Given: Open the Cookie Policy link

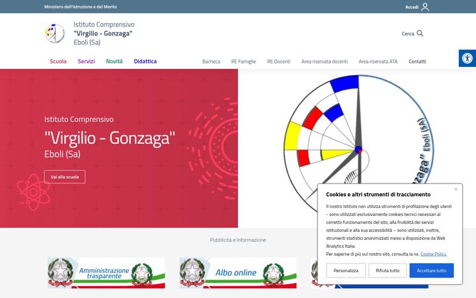Looking at the screenshot, I should 434,254.
